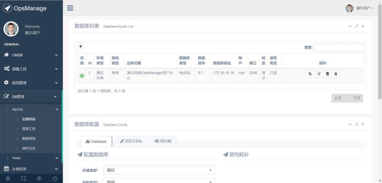Expand the CMDB sidebar menu
The width and height of the screenshot is (382, 183).
[x=31, y=55]
